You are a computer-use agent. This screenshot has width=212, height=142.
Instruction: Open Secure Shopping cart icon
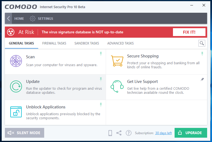point(117,61)
